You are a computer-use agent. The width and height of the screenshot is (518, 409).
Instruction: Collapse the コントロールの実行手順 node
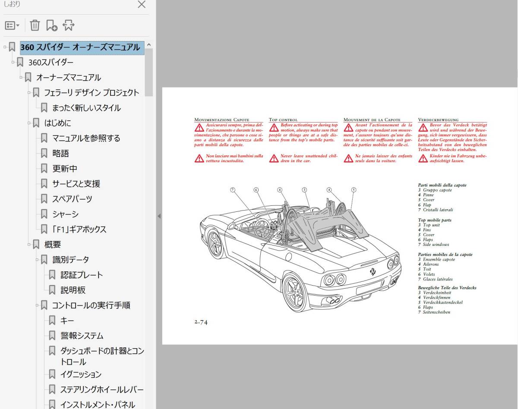(x=38, y=305)
